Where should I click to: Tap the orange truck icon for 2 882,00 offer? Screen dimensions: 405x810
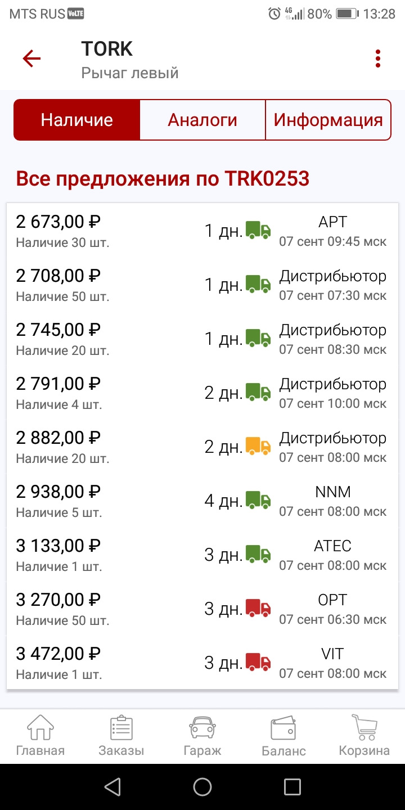click(258, 447)
